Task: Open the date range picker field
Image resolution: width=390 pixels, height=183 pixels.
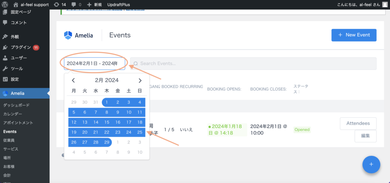Action: (94, 64)
